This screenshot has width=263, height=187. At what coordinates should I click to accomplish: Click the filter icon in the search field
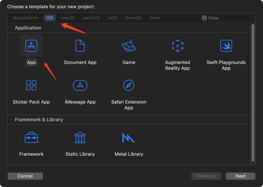204,18
